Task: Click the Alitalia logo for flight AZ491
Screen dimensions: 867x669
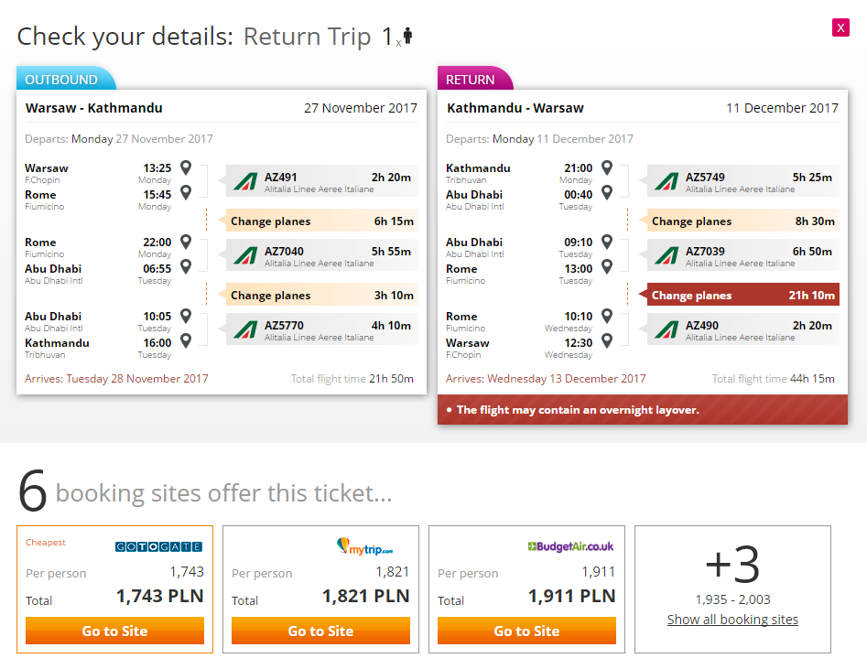Action: (245, 181)
